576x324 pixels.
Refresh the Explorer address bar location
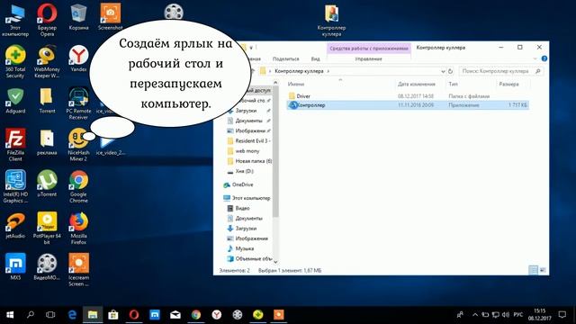(x=450, y=71)
